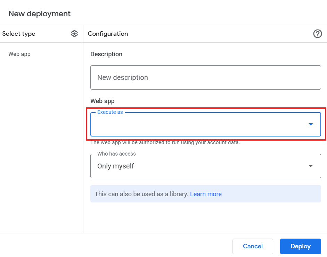The height and width of the screenshot is (257, 327).
Task: Follow the Learn more link
Action: [x=206, y=194]
